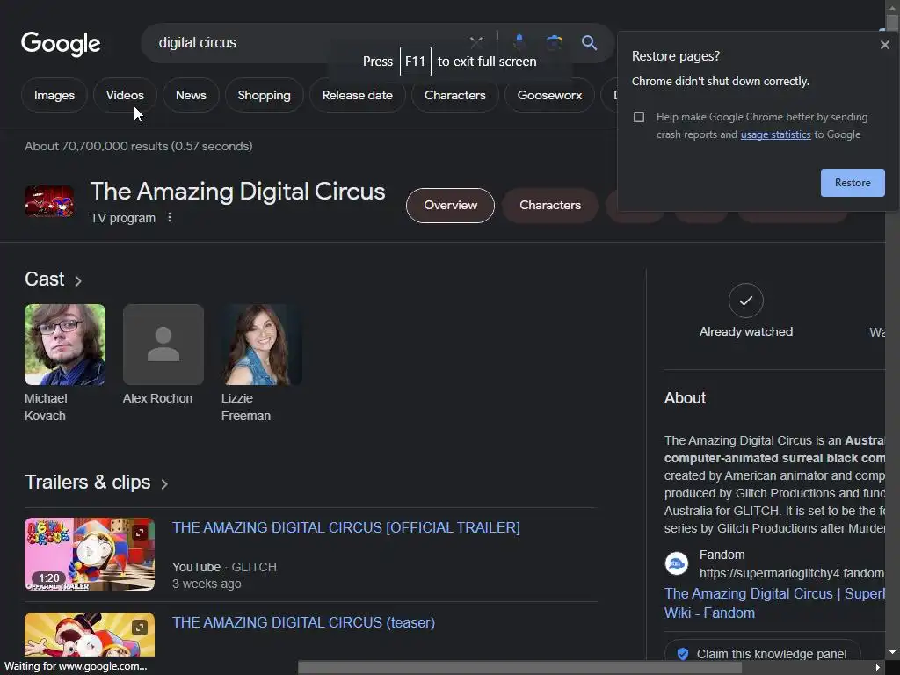Click the About heading
The height and width of the screenshot is (675, 900).
(685, 398)
